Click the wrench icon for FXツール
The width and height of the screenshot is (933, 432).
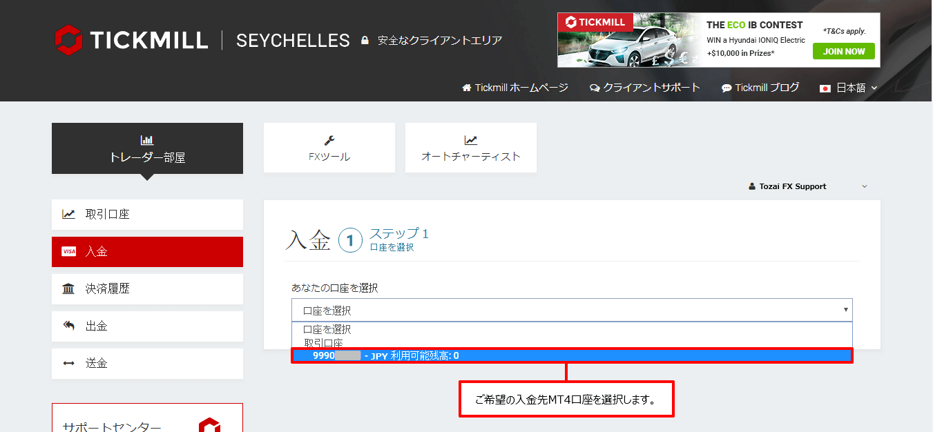coord(329,141)
